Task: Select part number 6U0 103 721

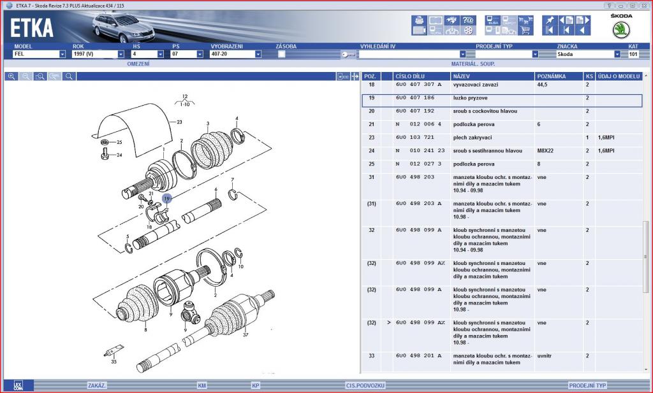Action: pos(415,138)
